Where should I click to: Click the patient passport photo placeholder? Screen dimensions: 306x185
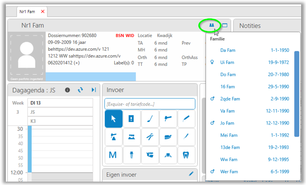(26, 57)
